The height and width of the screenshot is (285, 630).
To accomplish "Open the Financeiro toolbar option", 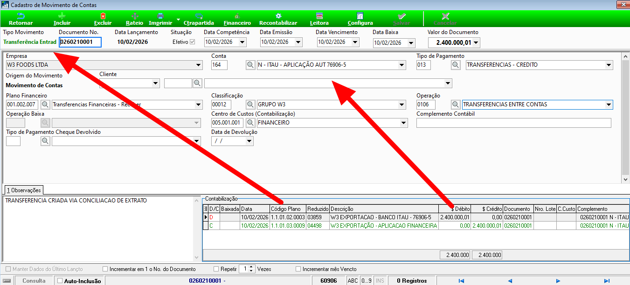I will [237, 19].
